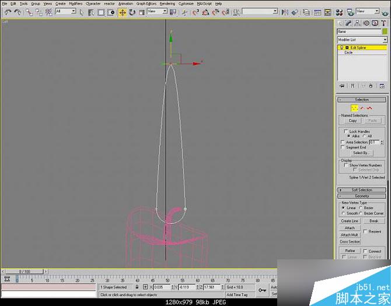Activate the Unlink Selection tool

(39, 12)
